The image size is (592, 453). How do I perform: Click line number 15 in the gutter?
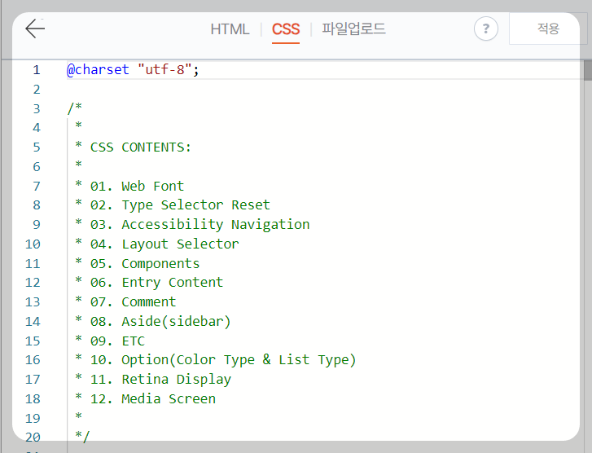pyautogui.click(x=33, y=341)
